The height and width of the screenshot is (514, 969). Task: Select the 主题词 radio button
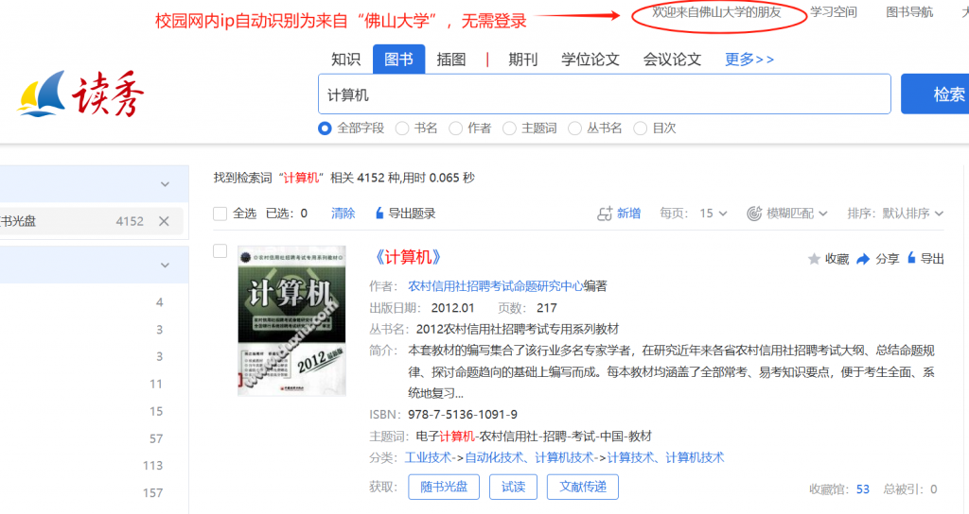point(509,128)
